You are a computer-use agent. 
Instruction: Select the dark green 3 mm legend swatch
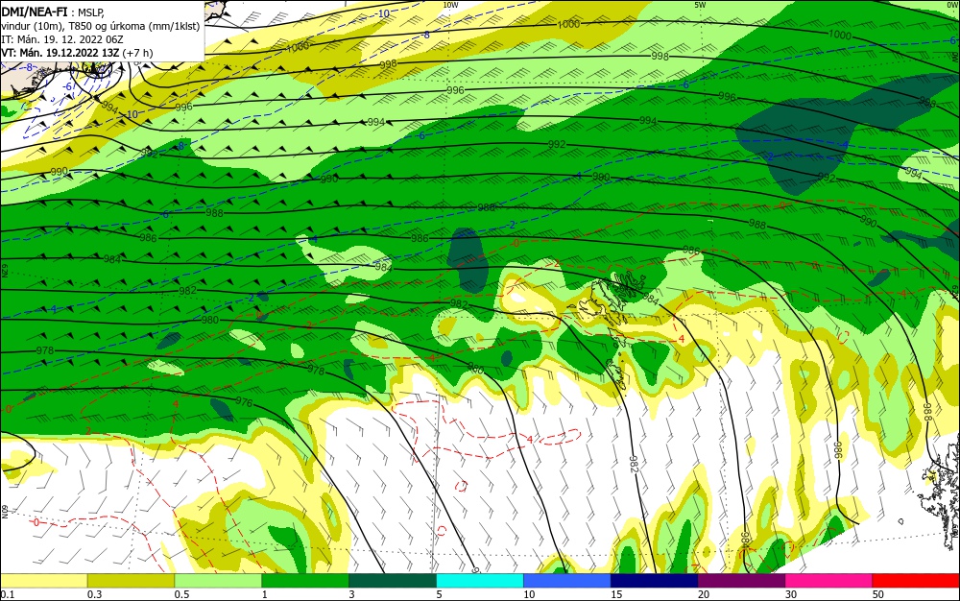click(393, 581)
